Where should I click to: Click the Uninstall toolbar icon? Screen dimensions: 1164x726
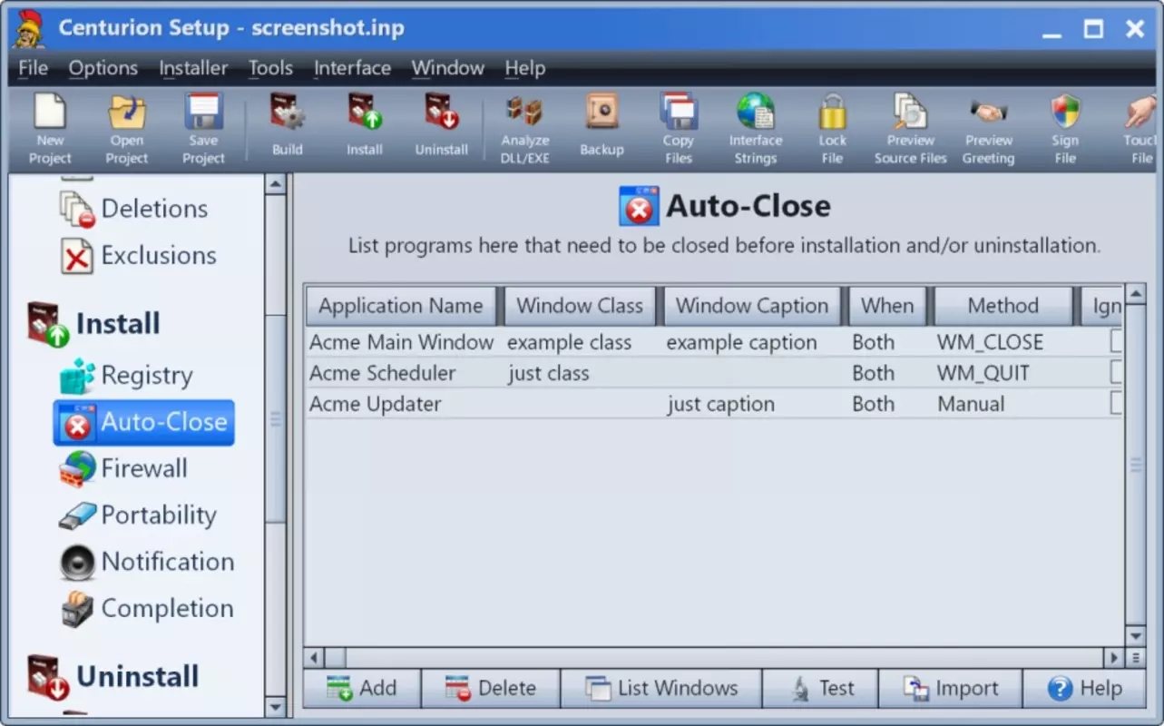tap(442, 125)
